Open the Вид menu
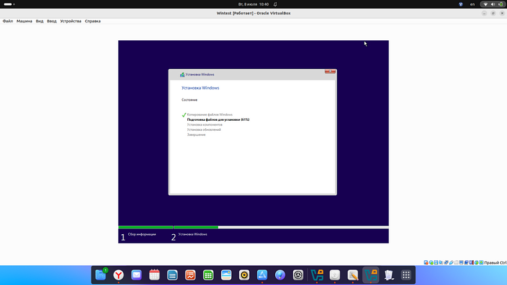The image size is (507, 285). 40,21
